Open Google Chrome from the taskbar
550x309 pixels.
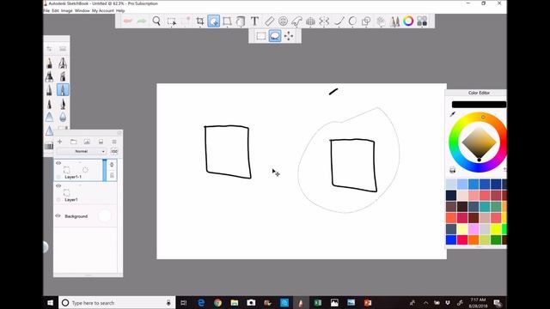tap(217, 303)
